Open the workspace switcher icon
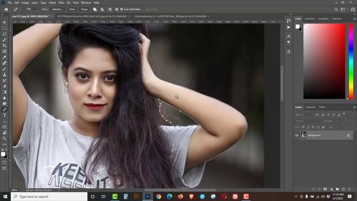357x201 pixels. tap(343, 9)
